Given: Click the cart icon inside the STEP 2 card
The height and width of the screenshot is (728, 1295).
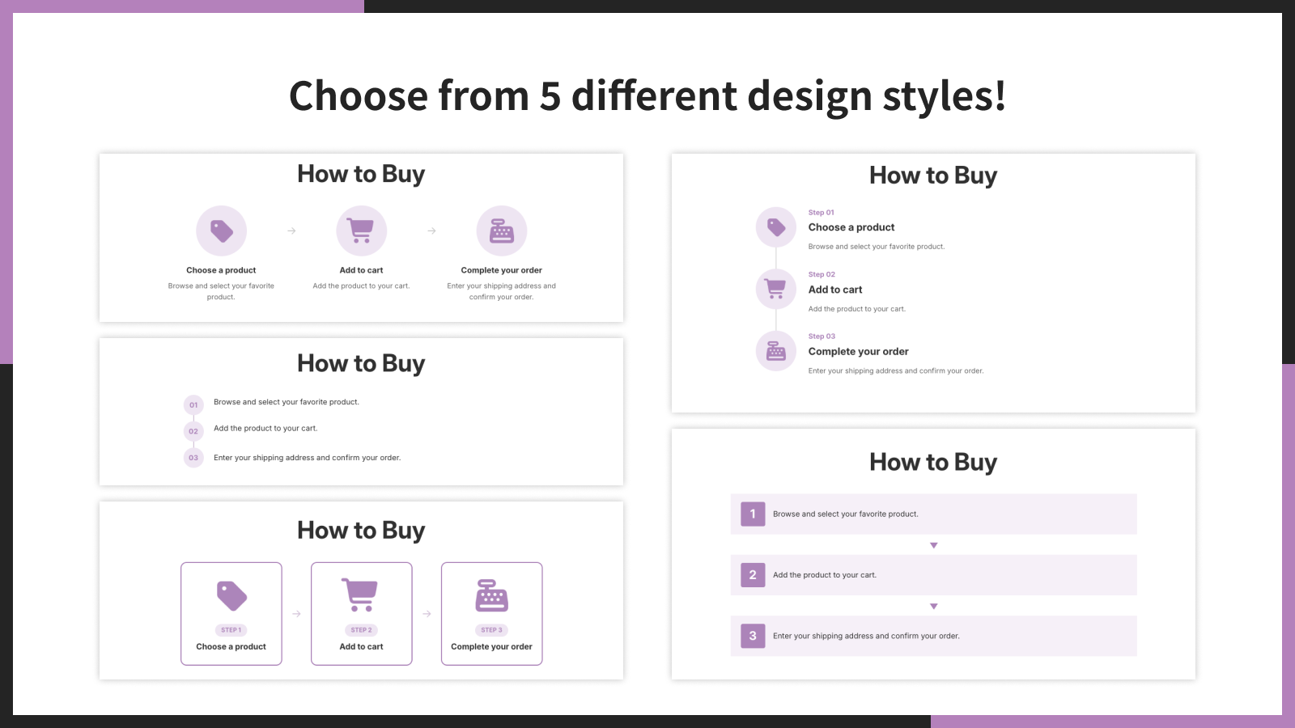Looking at the screenshot, I should pyautogui.click(x=361, y=596).
